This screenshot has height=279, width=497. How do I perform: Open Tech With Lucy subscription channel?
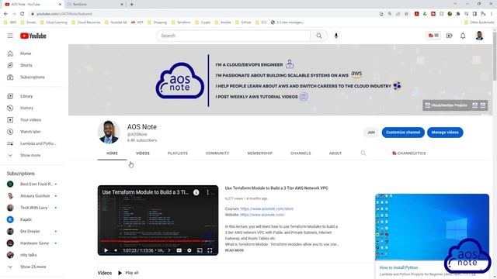(34, 208)
